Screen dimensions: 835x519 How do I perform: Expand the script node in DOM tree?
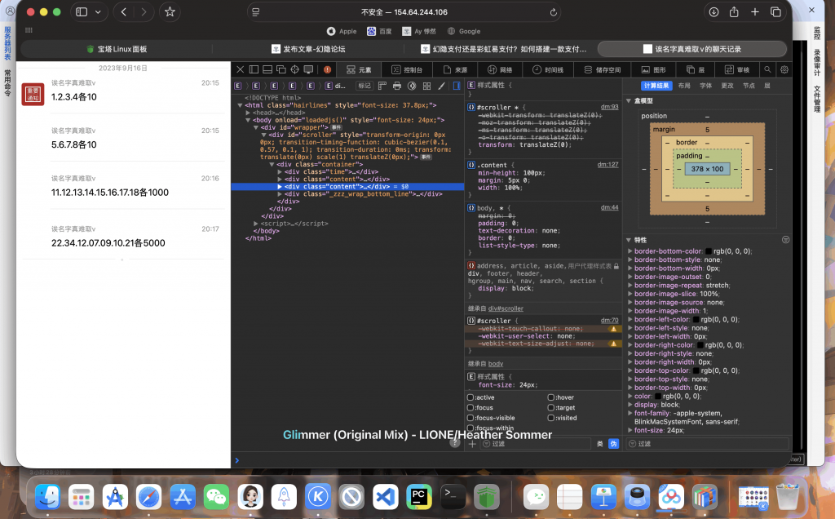pyautogui.click(x=256, y=223)
